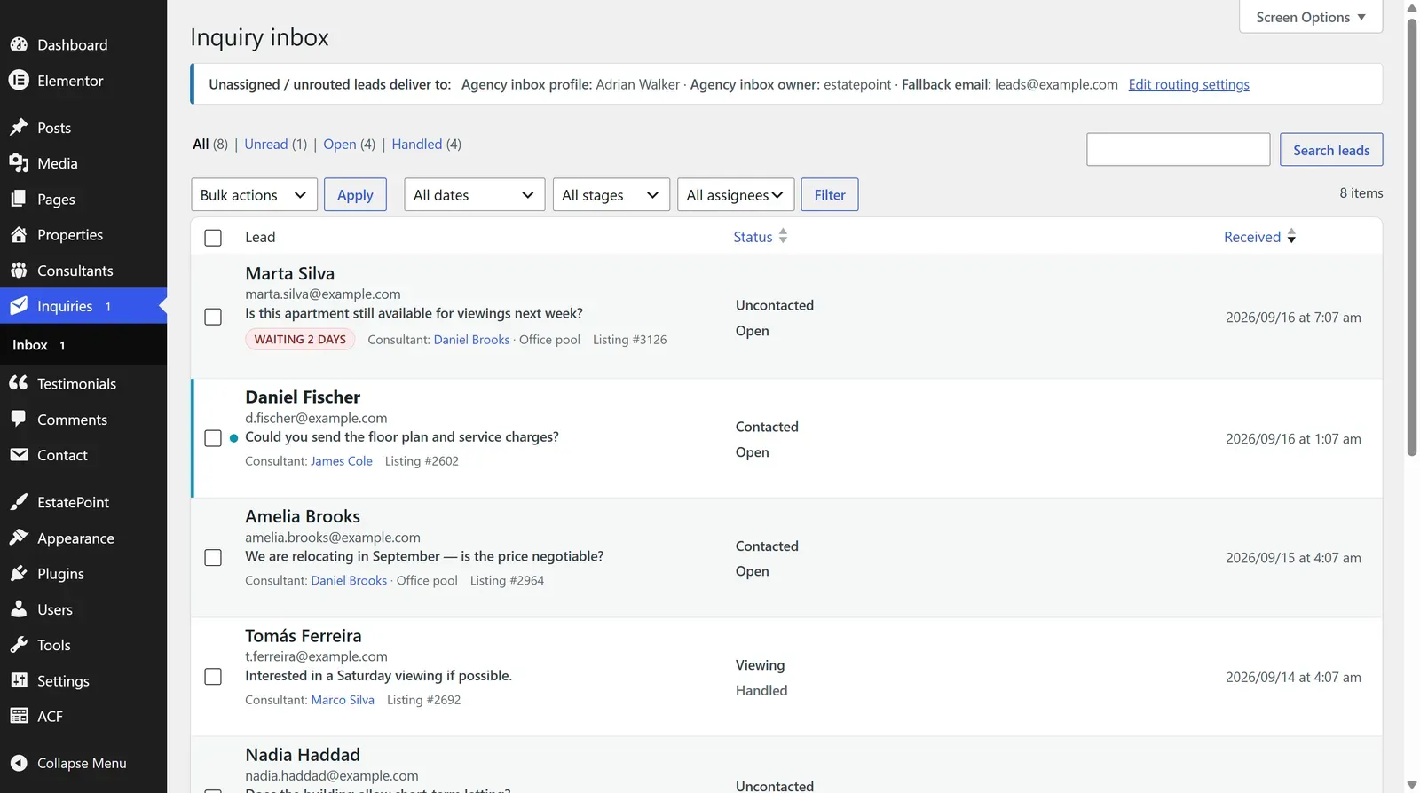Click the Users person icon
The height and width of the screenshot is (793, 1420).
[x=19, y=609]
